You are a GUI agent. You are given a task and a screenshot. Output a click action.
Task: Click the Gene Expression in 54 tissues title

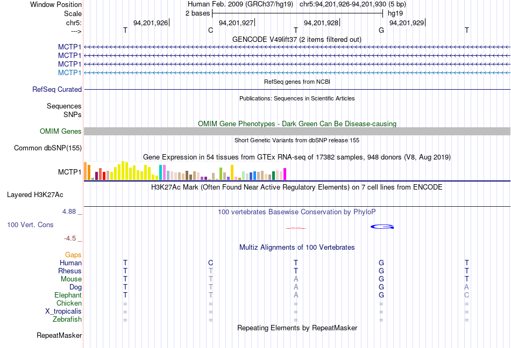coord(297,157)
